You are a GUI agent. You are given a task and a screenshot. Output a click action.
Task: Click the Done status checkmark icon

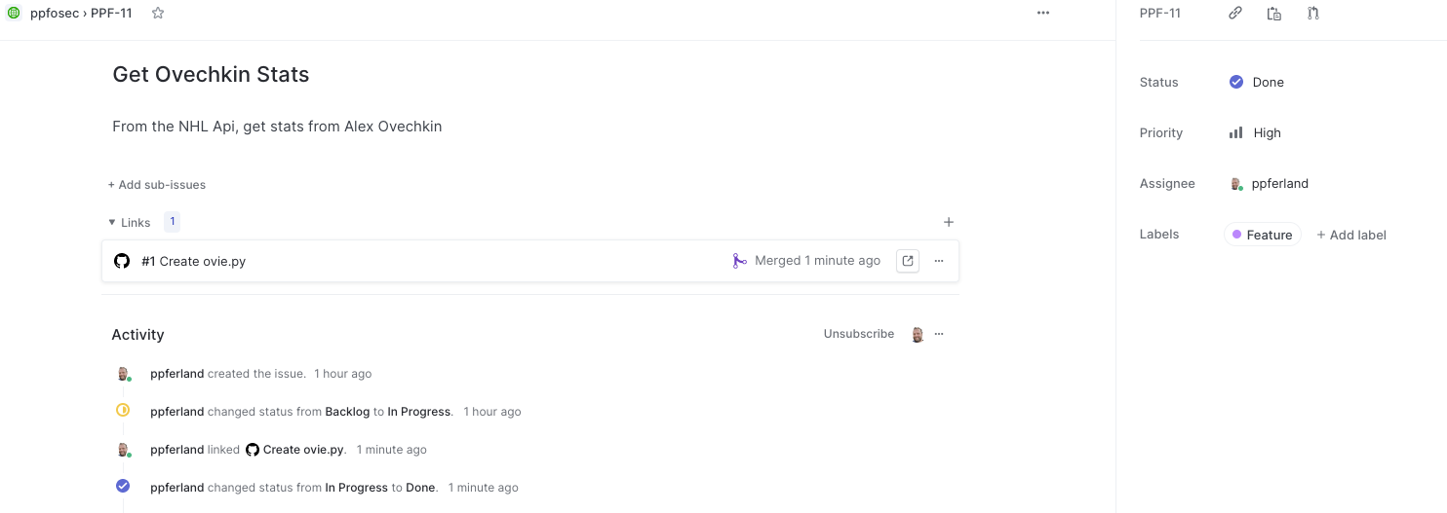[1236, 82]
